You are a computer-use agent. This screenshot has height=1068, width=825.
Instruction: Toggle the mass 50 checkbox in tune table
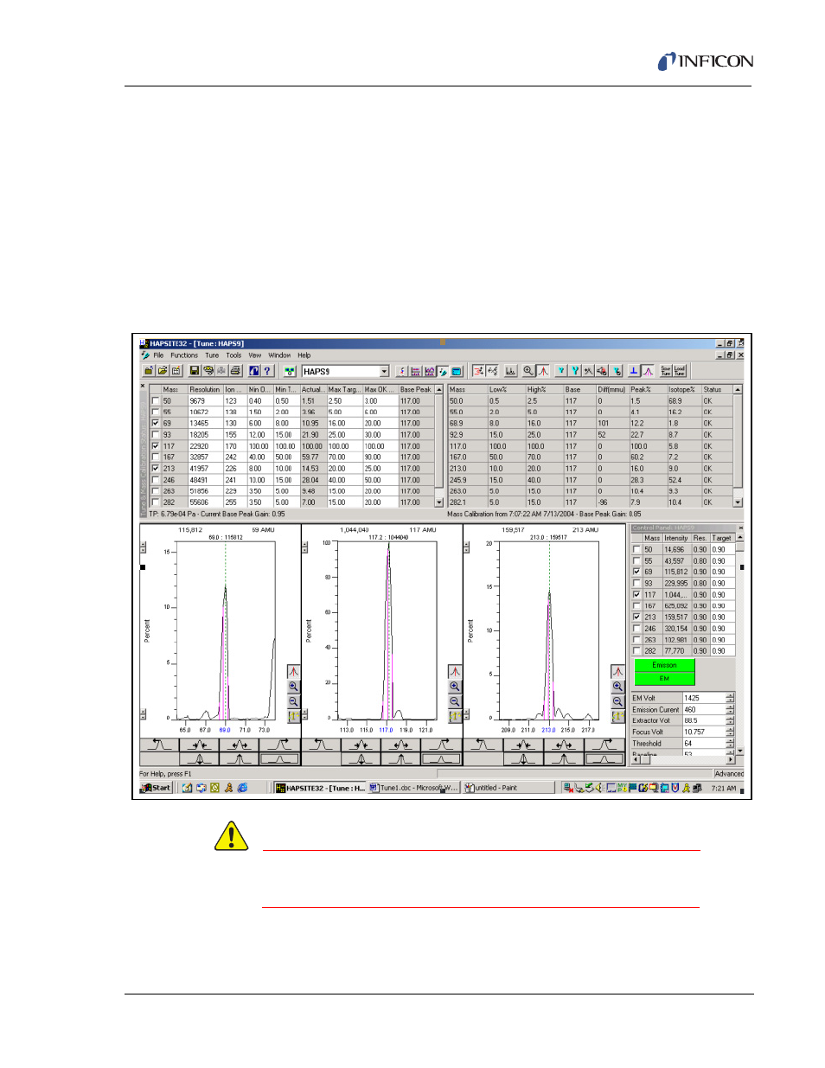156,401
